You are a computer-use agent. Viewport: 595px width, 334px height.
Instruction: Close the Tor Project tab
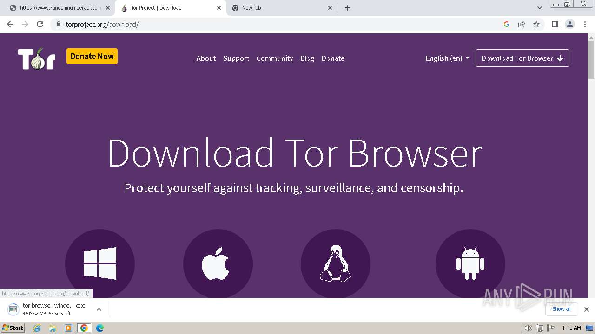pos(219,8)
